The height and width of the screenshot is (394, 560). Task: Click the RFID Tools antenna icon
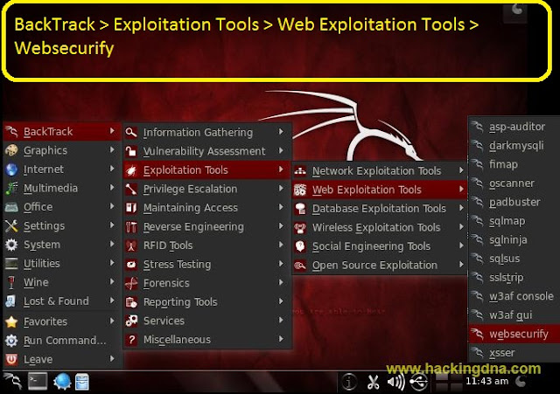coord(131,245)
